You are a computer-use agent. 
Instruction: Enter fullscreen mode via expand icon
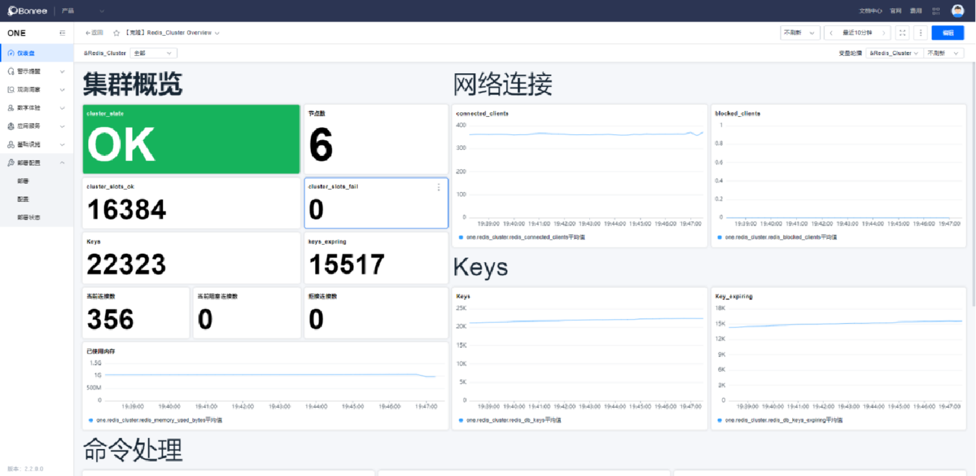tap(902, 33)
